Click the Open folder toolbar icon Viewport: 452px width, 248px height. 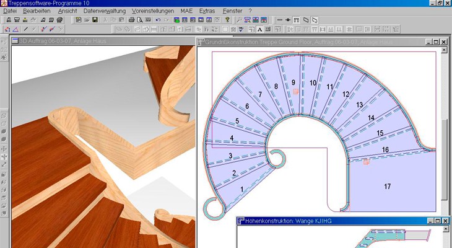87,20
